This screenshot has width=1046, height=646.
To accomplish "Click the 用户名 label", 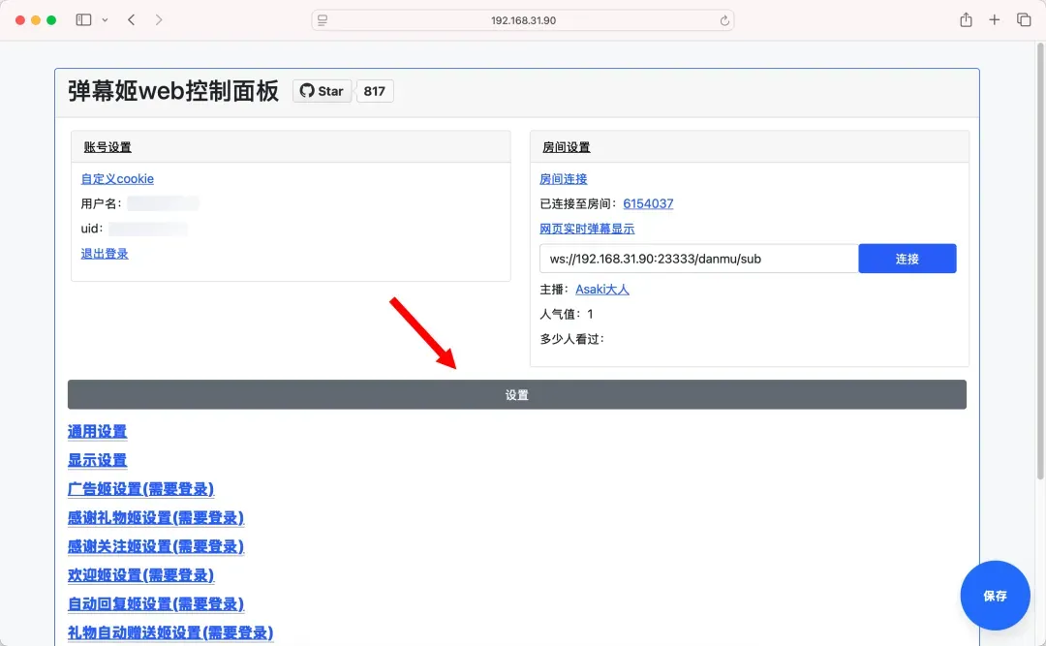I will click(x=101, y=203).
